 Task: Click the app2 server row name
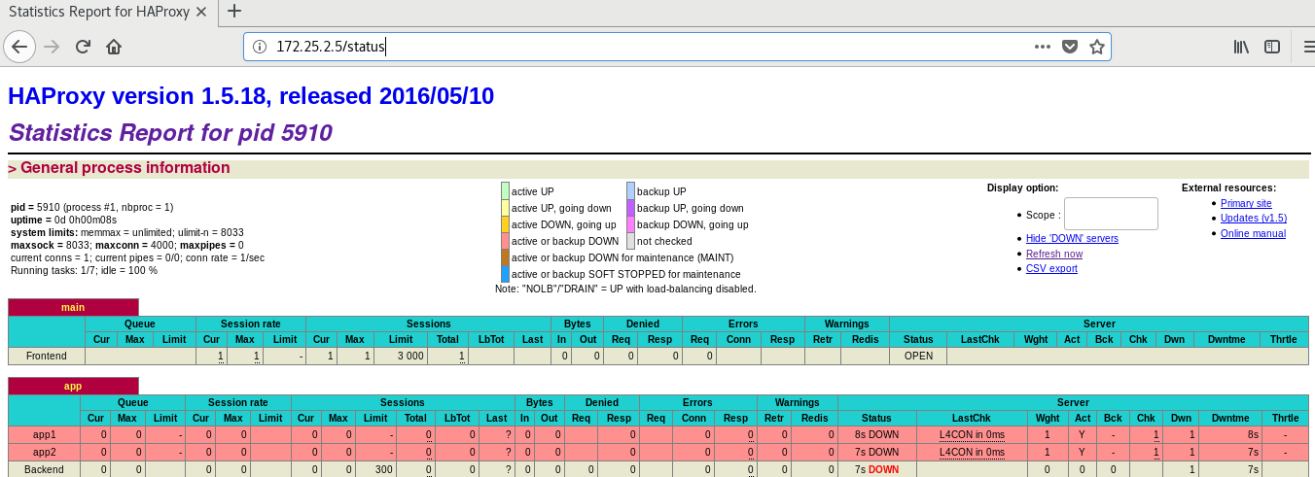pyautogui.click(x=44, y=452)
